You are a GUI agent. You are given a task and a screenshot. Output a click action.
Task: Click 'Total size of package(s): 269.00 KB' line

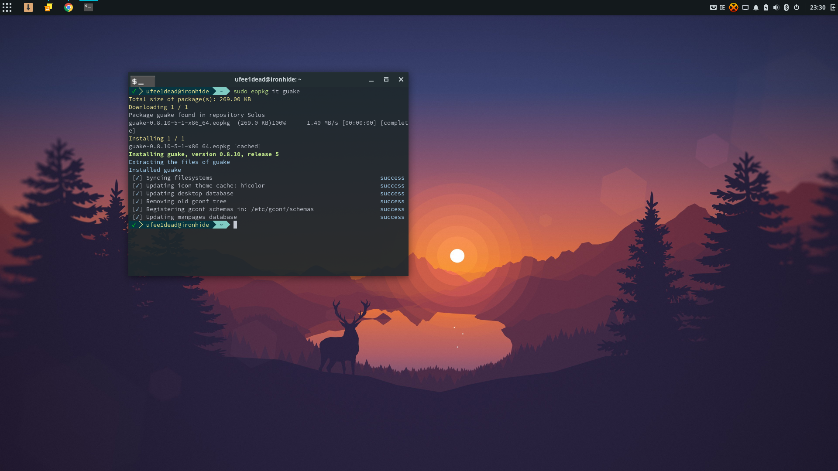(190, 99)
